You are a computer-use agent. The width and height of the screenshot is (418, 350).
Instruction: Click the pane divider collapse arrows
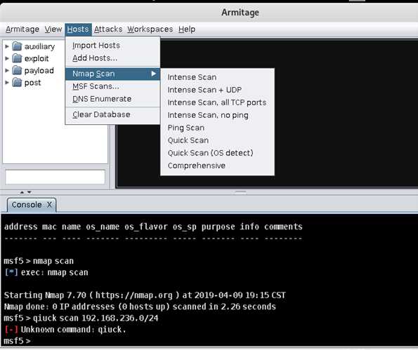tap(25, 192)
